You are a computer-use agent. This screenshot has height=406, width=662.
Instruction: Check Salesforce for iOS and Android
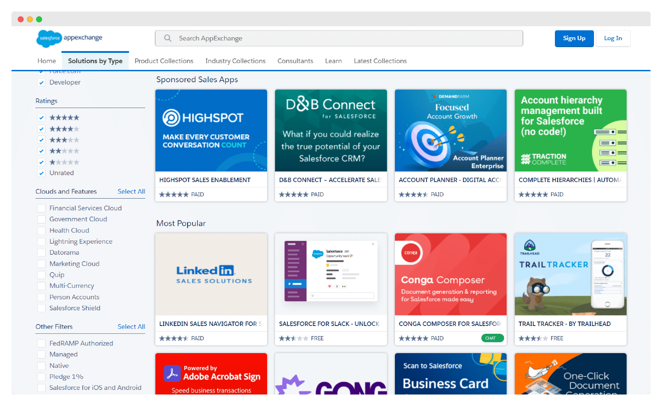coord(41,388)
